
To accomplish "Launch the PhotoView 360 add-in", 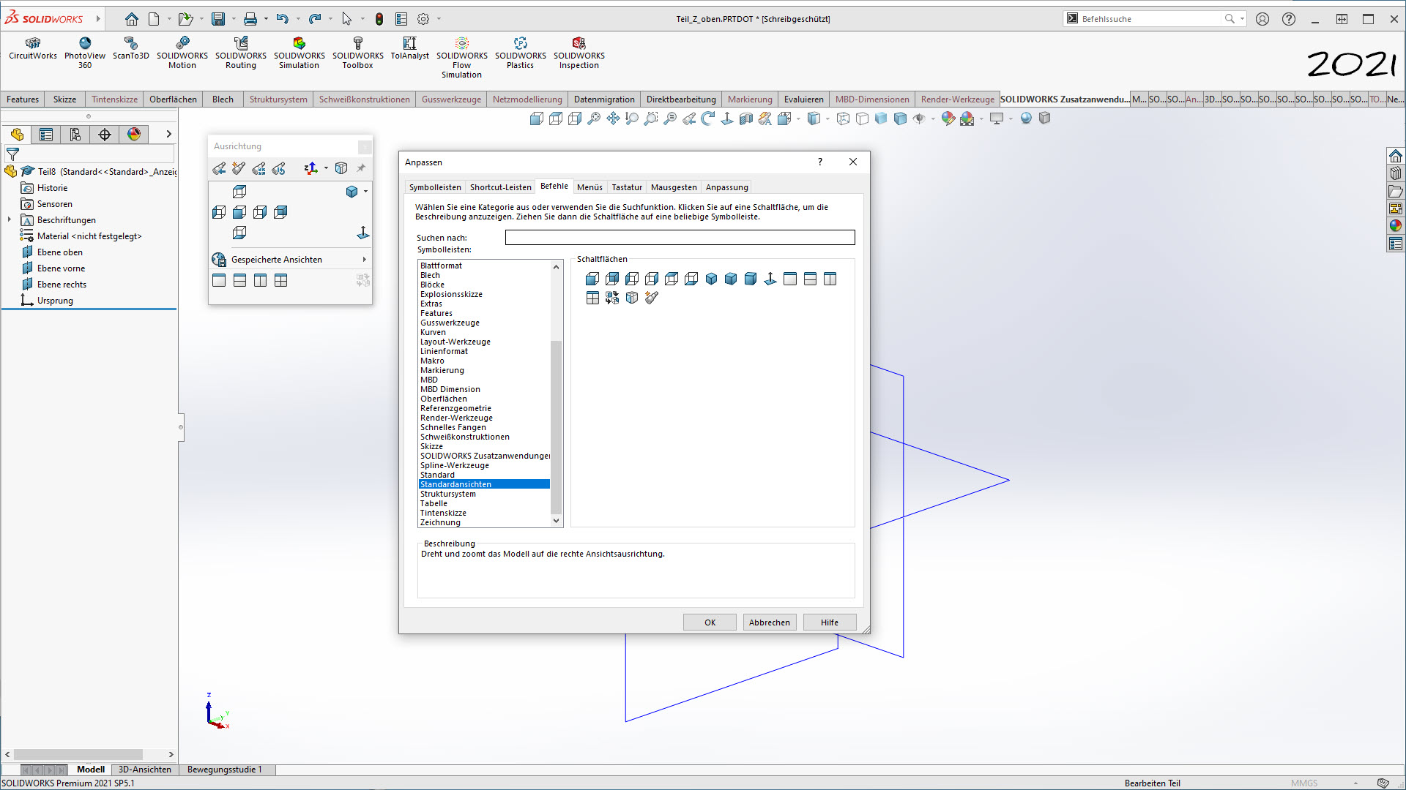I will coord(85,53).
